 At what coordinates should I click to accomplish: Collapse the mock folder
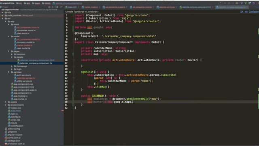pyautogui.click(x=9, y=24)
